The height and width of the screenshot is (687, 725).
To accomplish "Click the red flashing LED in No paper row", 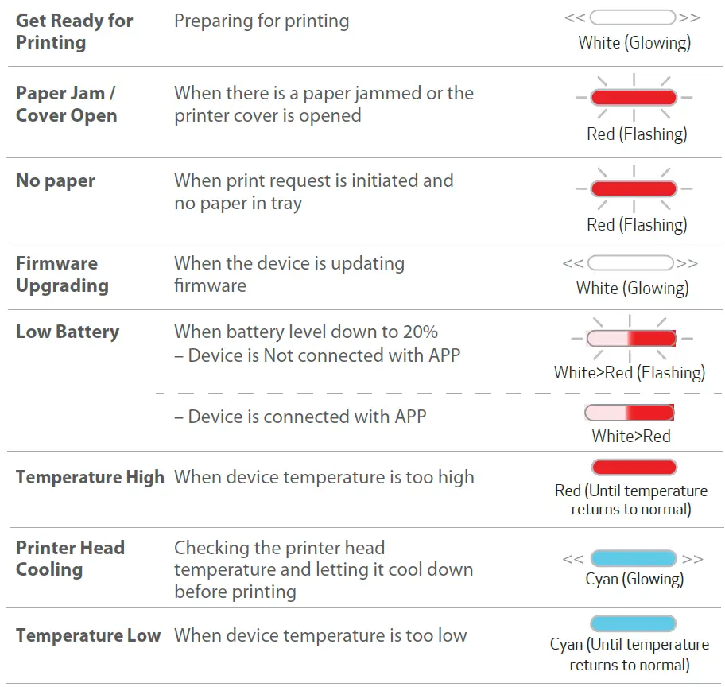I will [633, 189].
